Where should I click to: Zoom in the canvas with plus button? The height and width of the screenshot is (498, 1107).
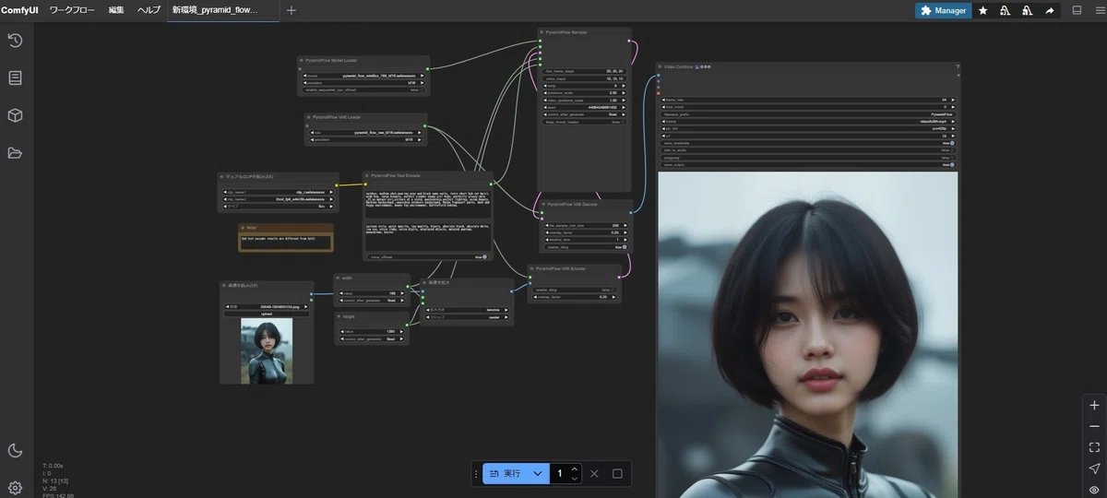click(1094, 406)
